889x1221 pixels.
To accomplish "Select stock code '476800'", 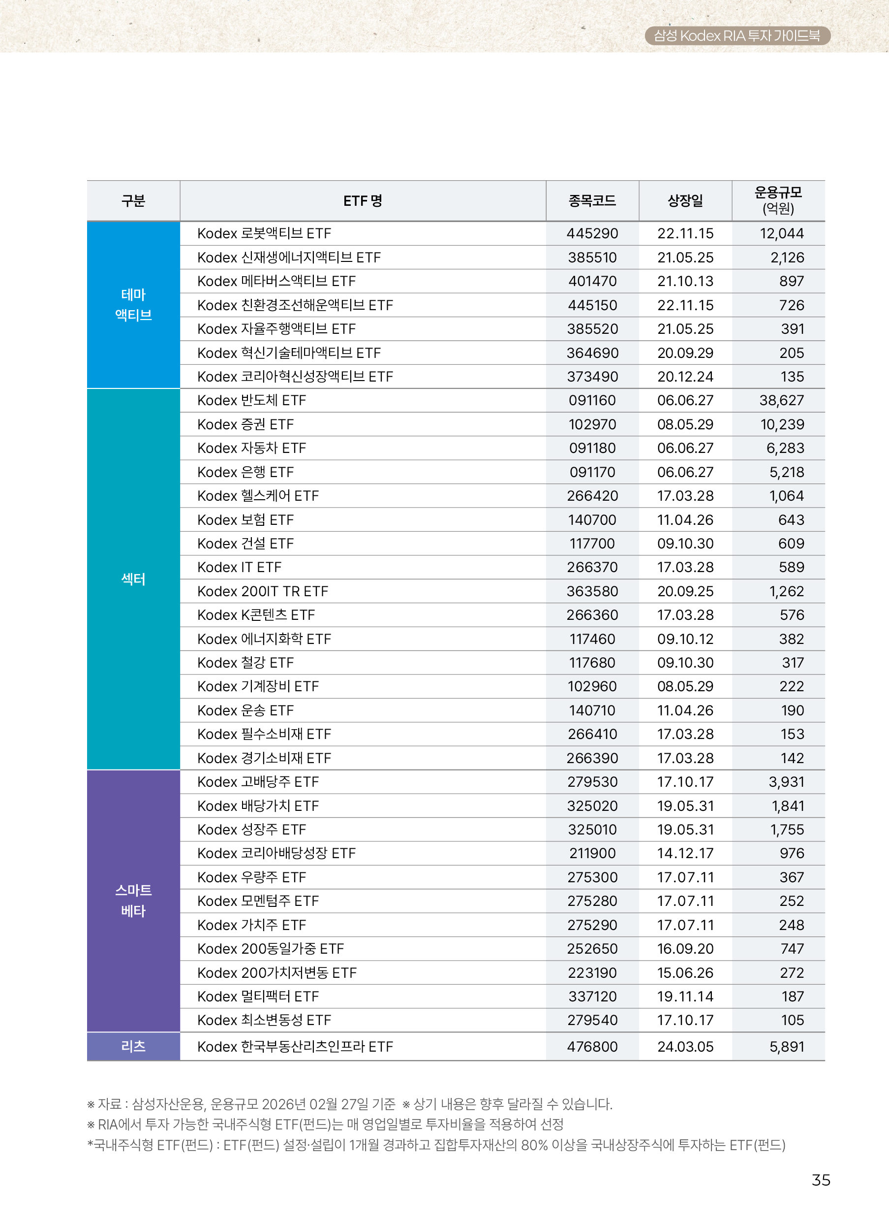I will 592,1047.
